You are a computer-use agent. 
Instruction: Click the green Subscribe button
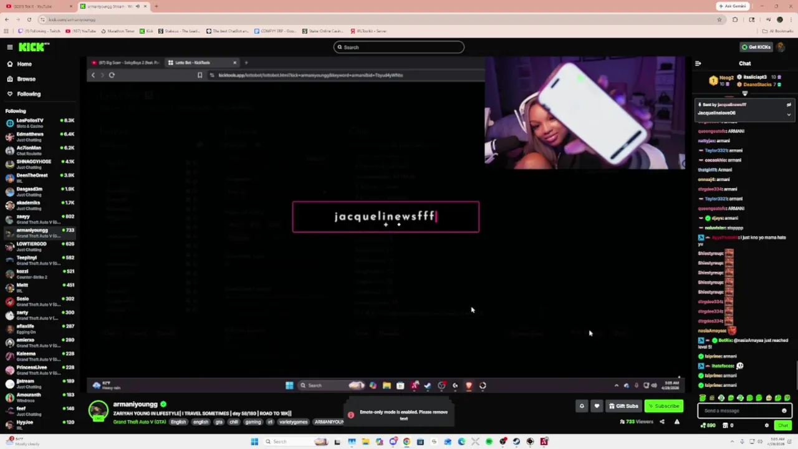click(664, 407)
